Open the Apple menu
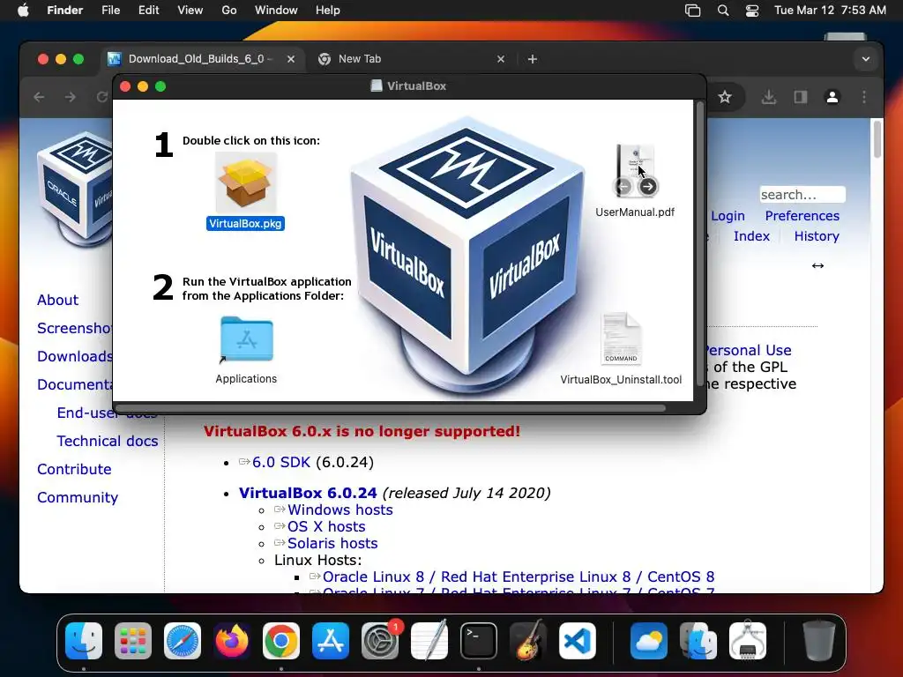The width and height of the screenshot is (903, 677). click(x=23, y=11)
